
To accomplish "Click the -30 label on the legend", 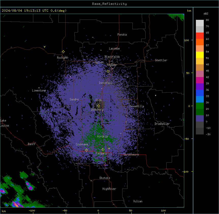I will click(208, 134).
